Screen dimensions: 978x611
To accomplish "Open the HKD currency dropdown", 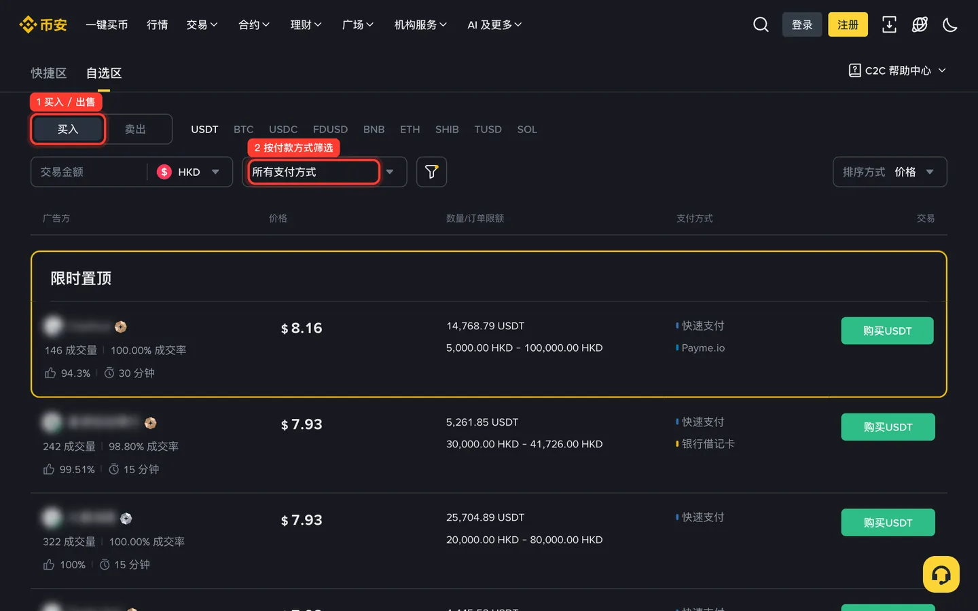I will pos(189,172).
